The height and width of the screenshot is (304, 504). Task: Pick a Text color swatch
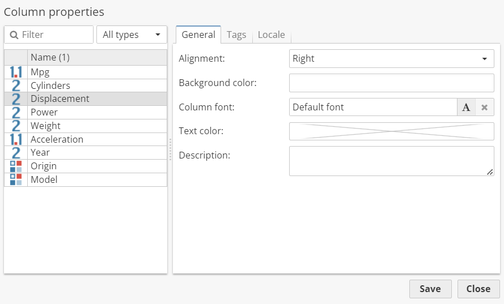392,131
